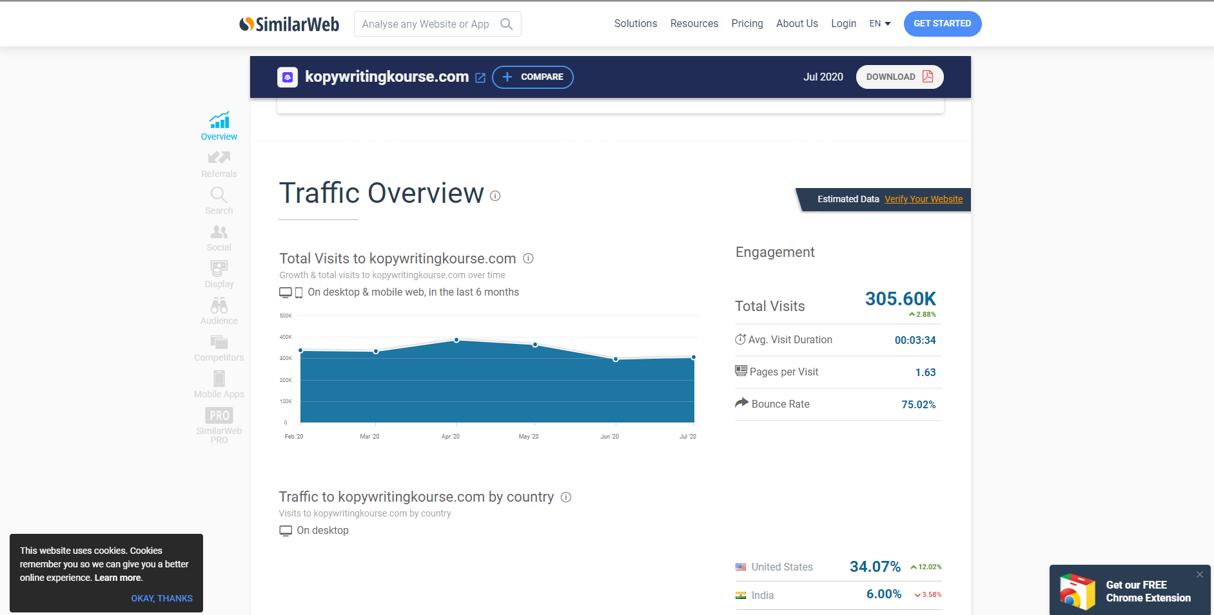Screen dimensions: 1214x615
Task: Click the kopywritingkourse.com title
Action: [387, 77]
